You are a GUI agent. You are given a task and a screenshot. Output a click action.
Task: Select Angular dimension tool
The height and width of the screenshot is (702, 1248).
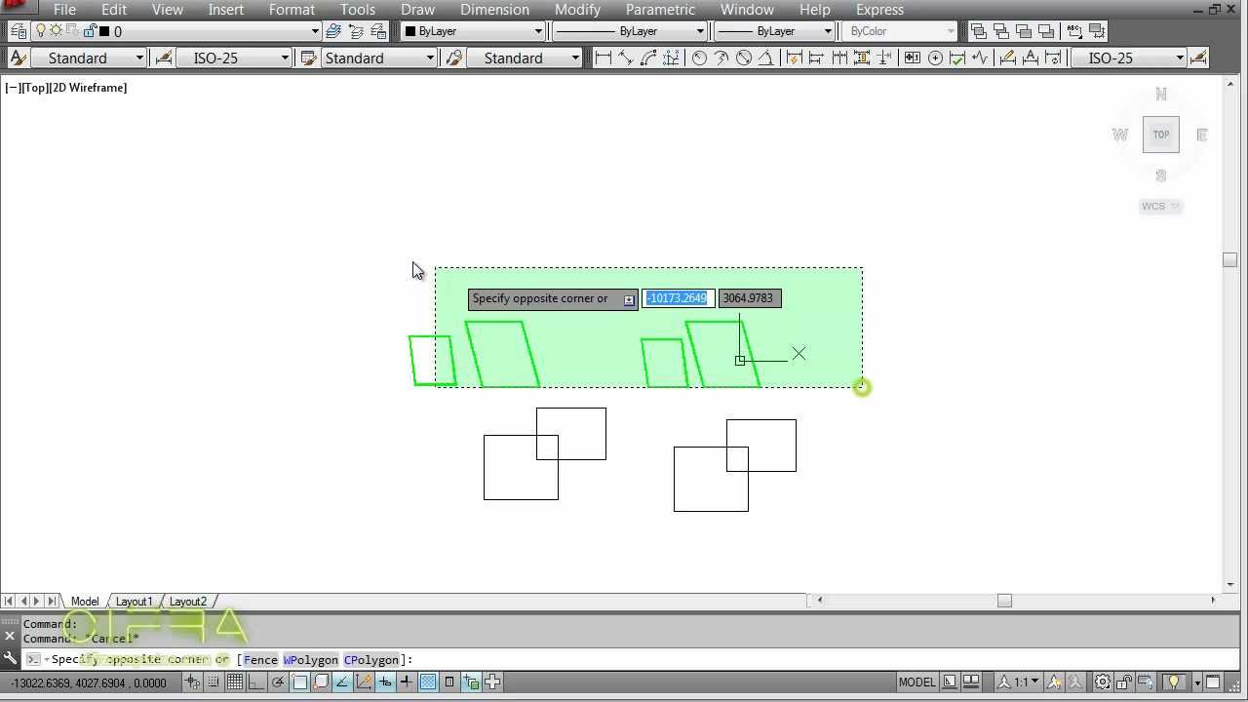[765, 58]
